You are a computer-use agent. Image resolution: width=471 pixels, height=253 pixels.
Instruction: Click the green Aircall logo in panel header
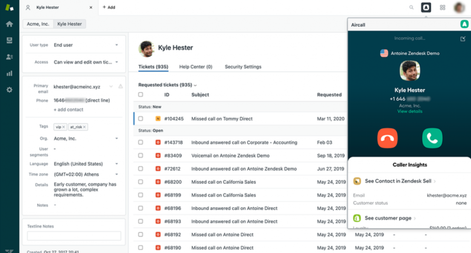tap(465, 24)
